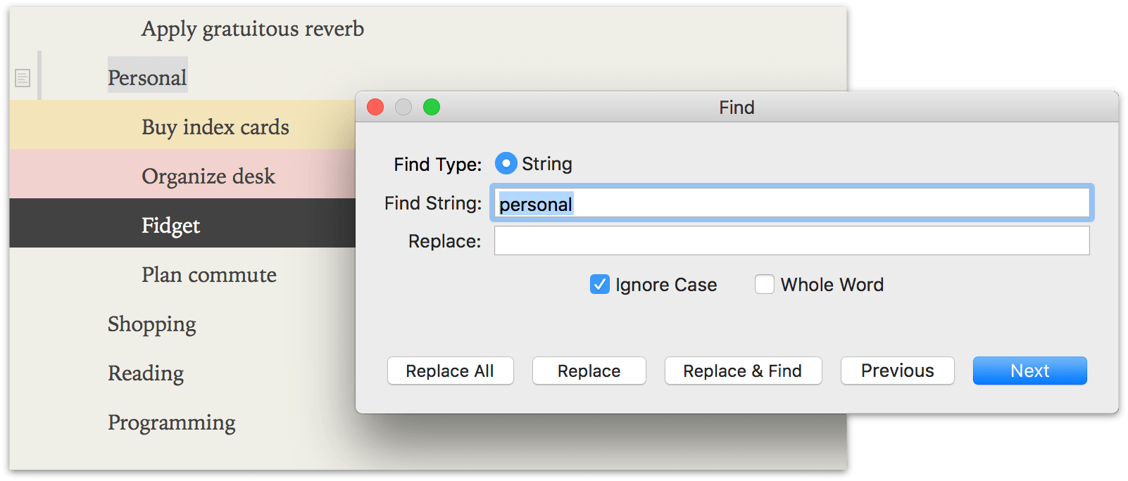Image resolution: width=1128 pixels, height=481 pixels.
Task: Select the 'Personal' outline row
Action: click(x=147, y=77)
